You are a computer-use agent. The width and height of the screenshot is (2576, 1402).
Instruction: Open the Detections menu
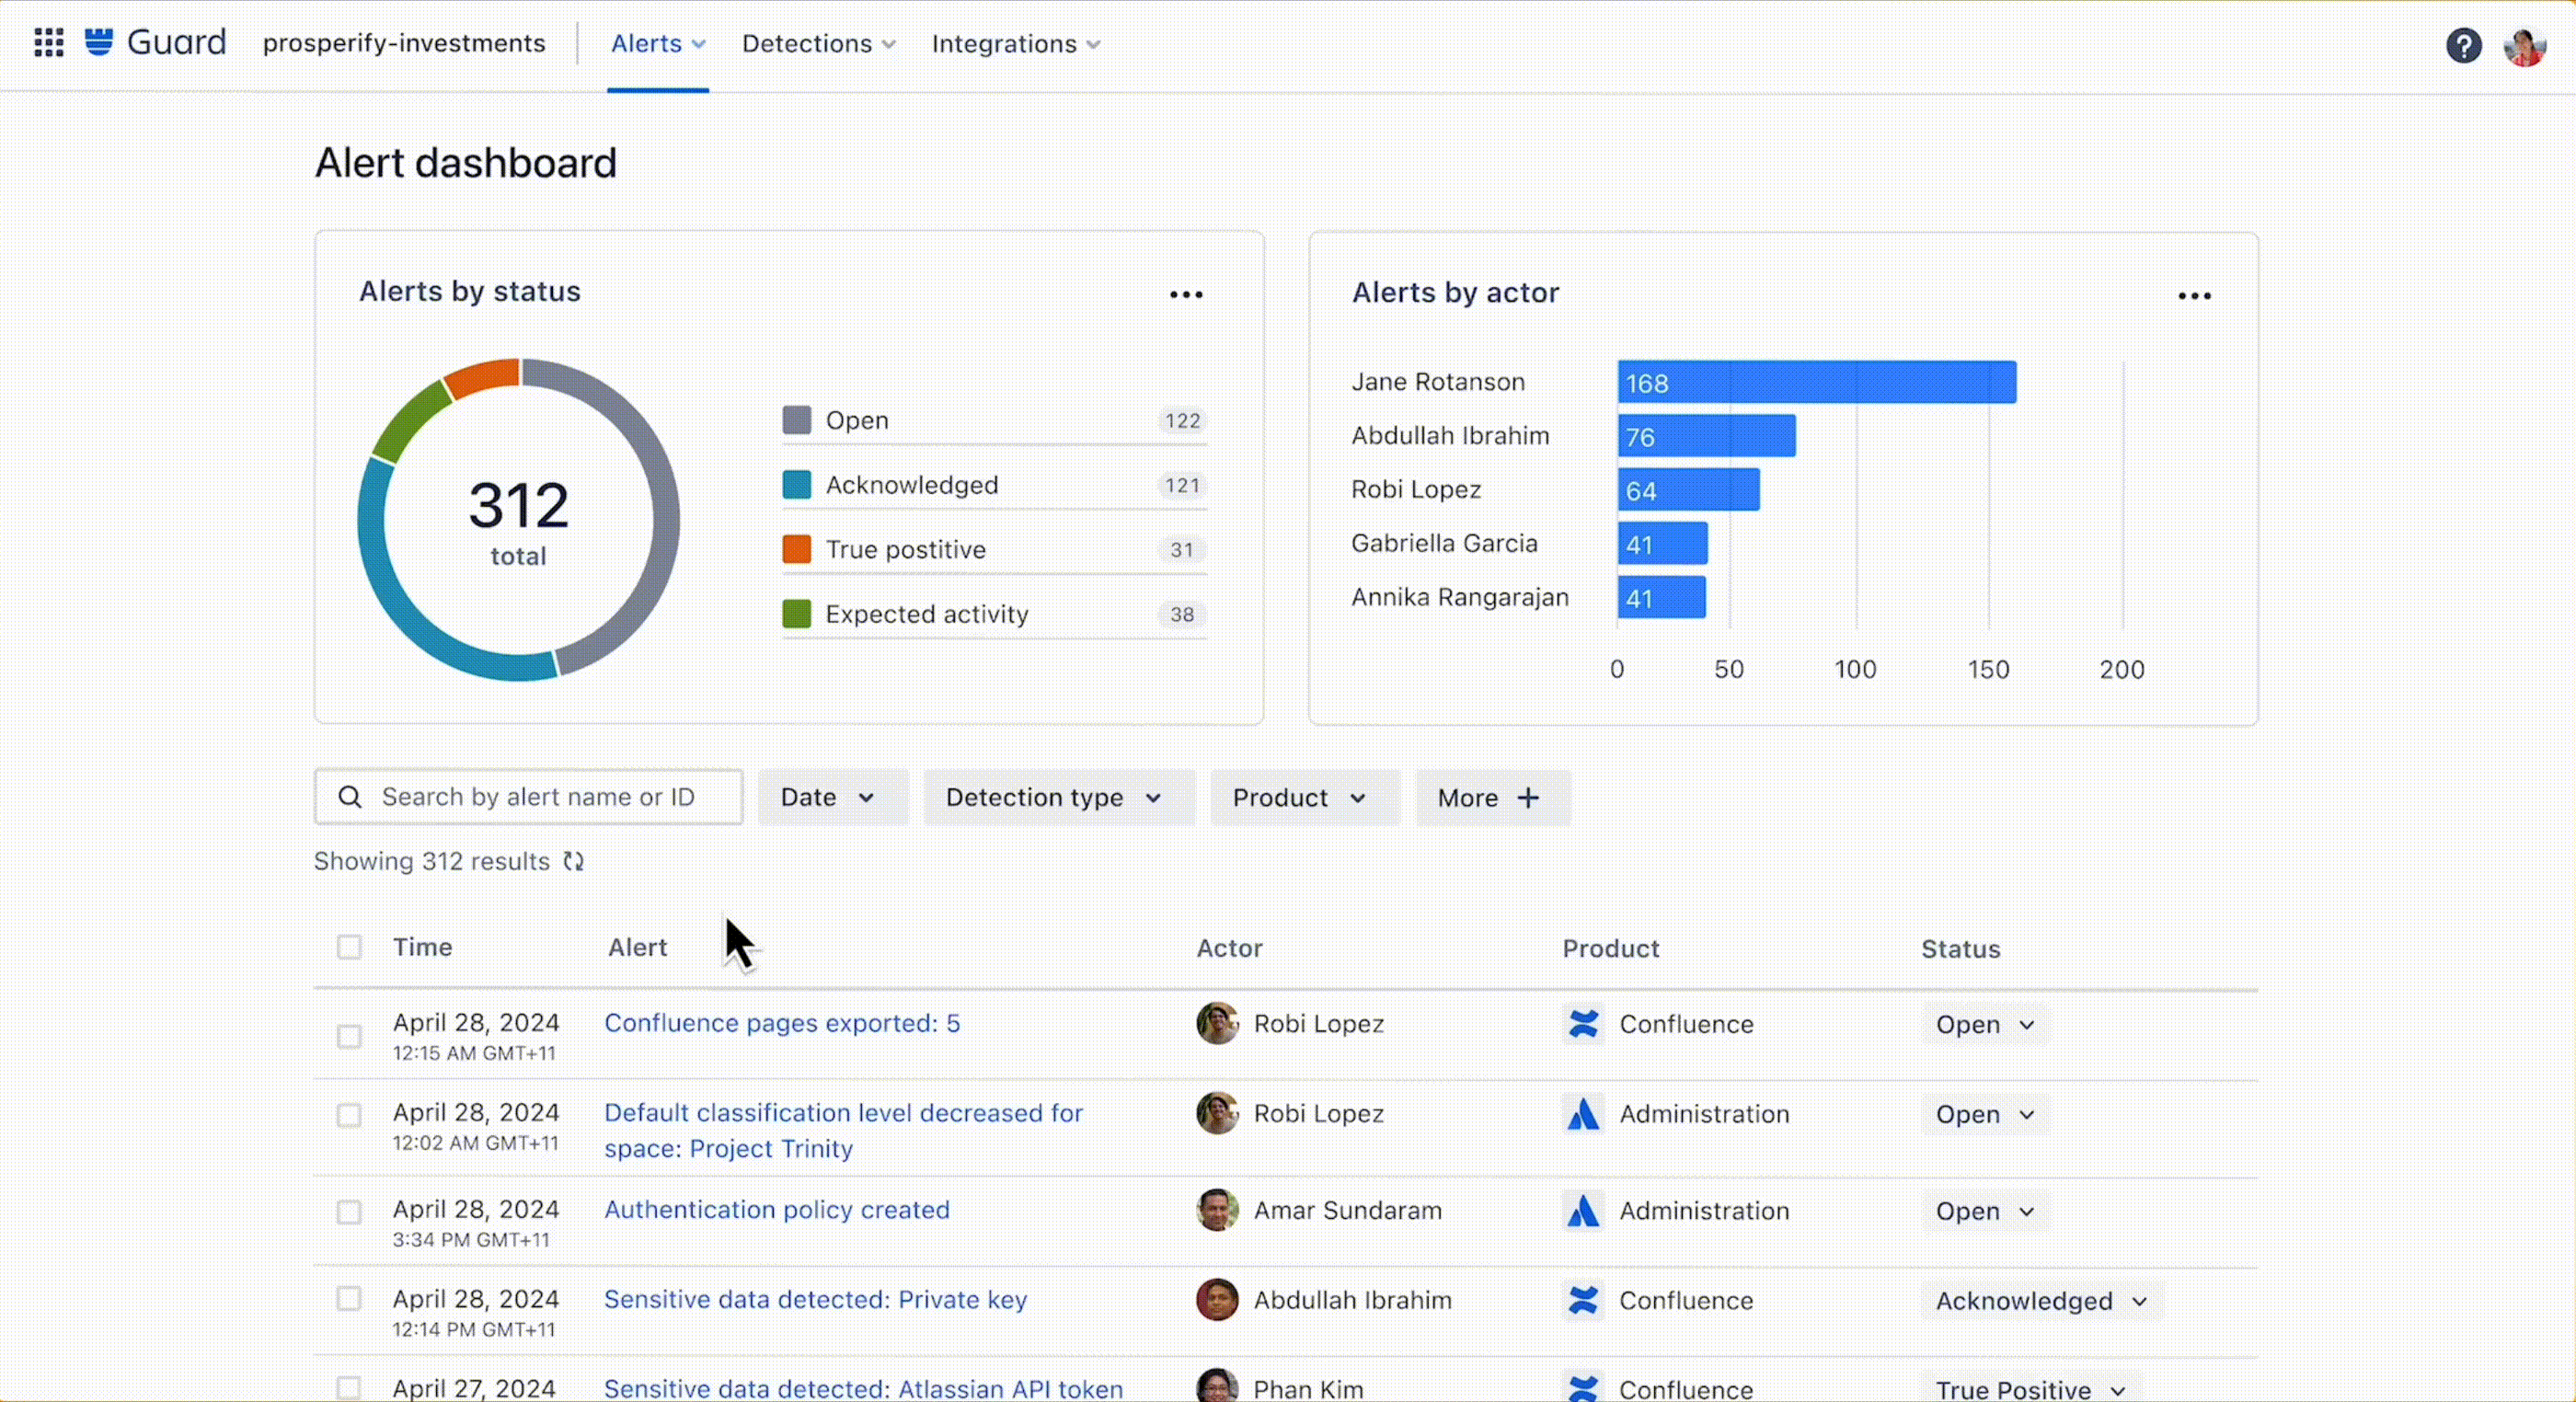click(818, 43)
